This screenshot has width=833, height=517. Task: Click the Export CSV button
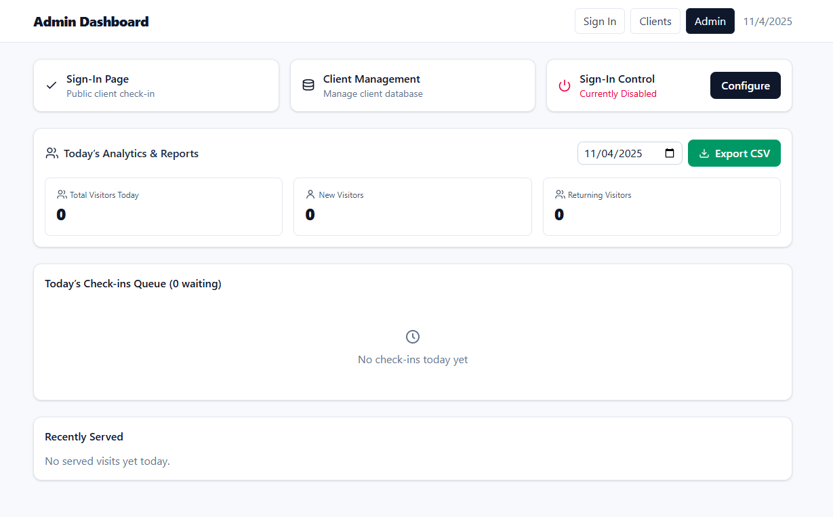tap(734, 153)
